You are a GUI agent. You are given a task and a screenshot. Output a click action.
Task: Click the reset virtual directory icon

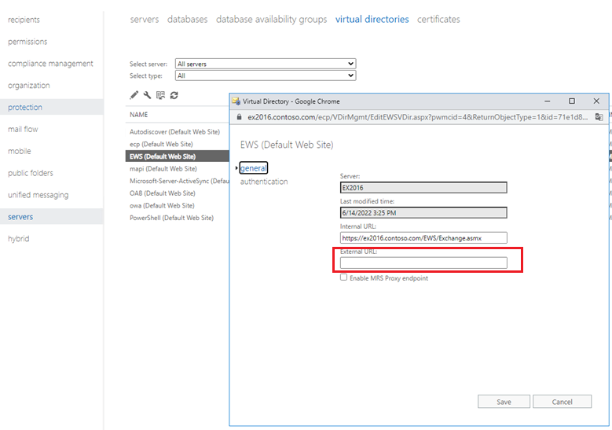[160, 95]
